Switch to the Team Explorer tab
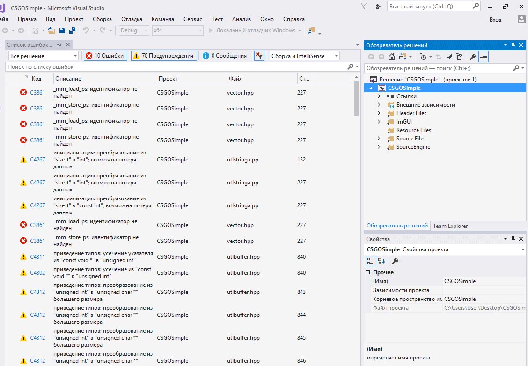The image size is (528, 366). 450,226
